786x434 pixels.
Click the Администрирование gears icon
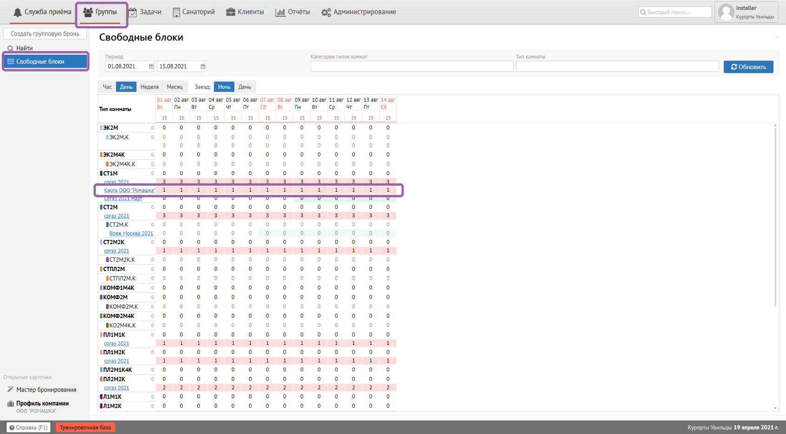pos(326,12)
